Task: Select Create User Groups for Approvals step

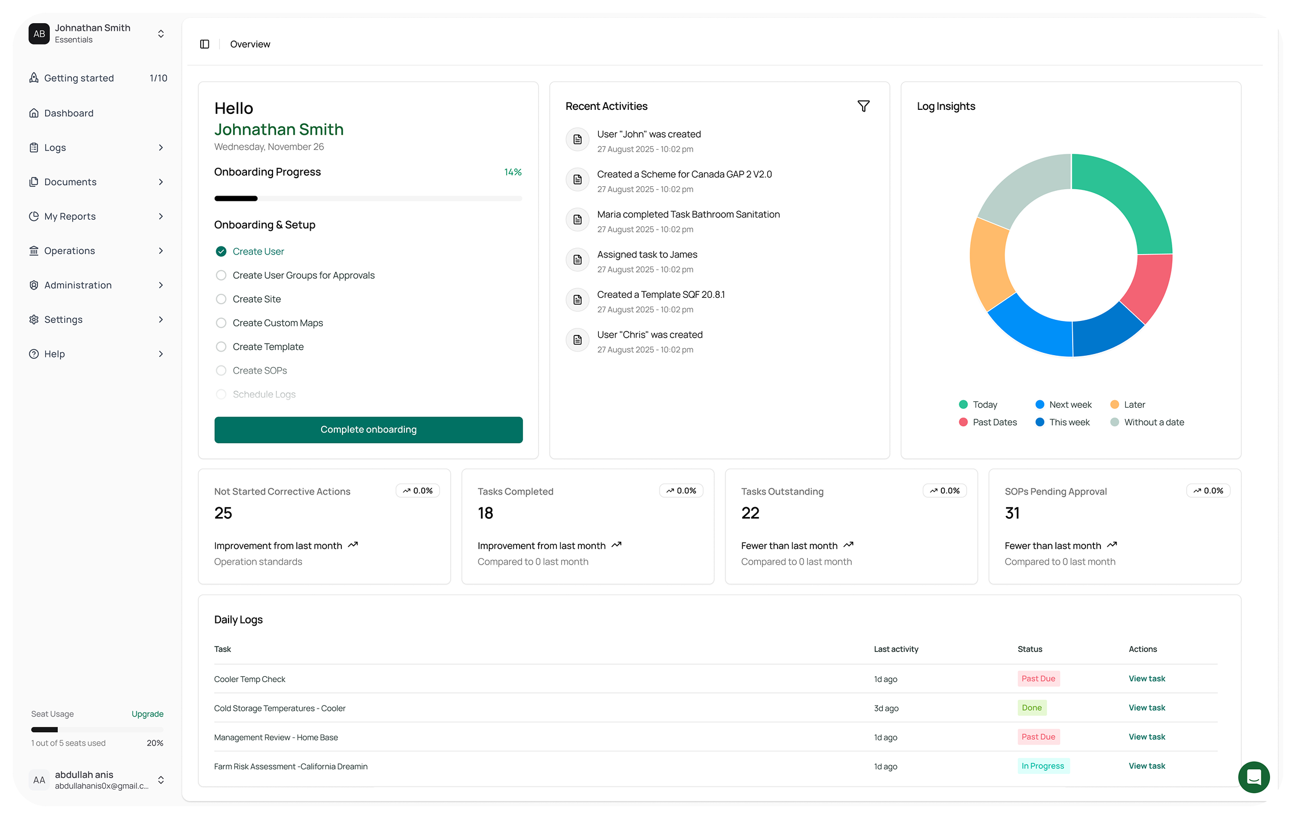Action: [220, 275]
